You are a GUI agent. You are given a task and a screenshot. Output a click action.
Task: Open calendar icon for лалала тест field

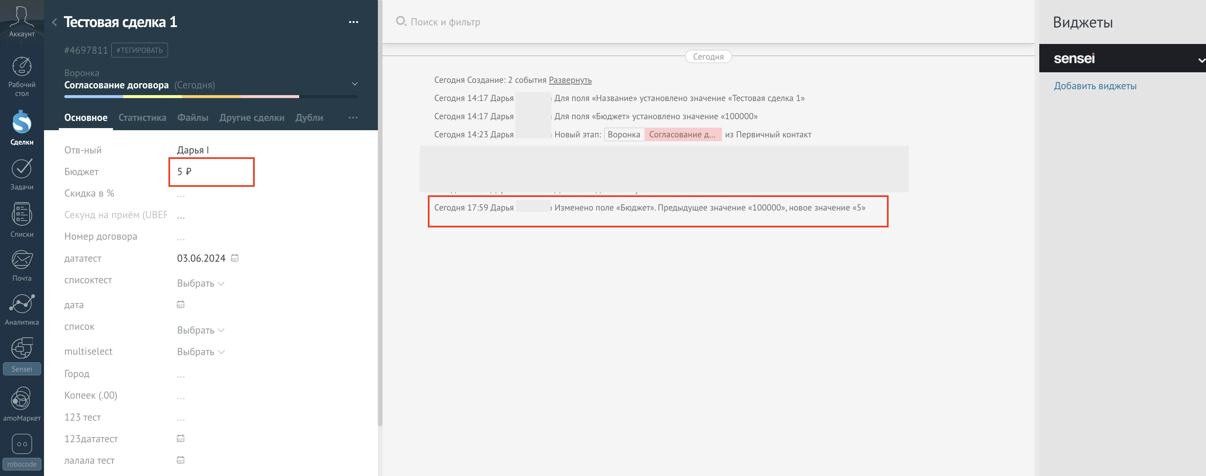tap(181, 460)
